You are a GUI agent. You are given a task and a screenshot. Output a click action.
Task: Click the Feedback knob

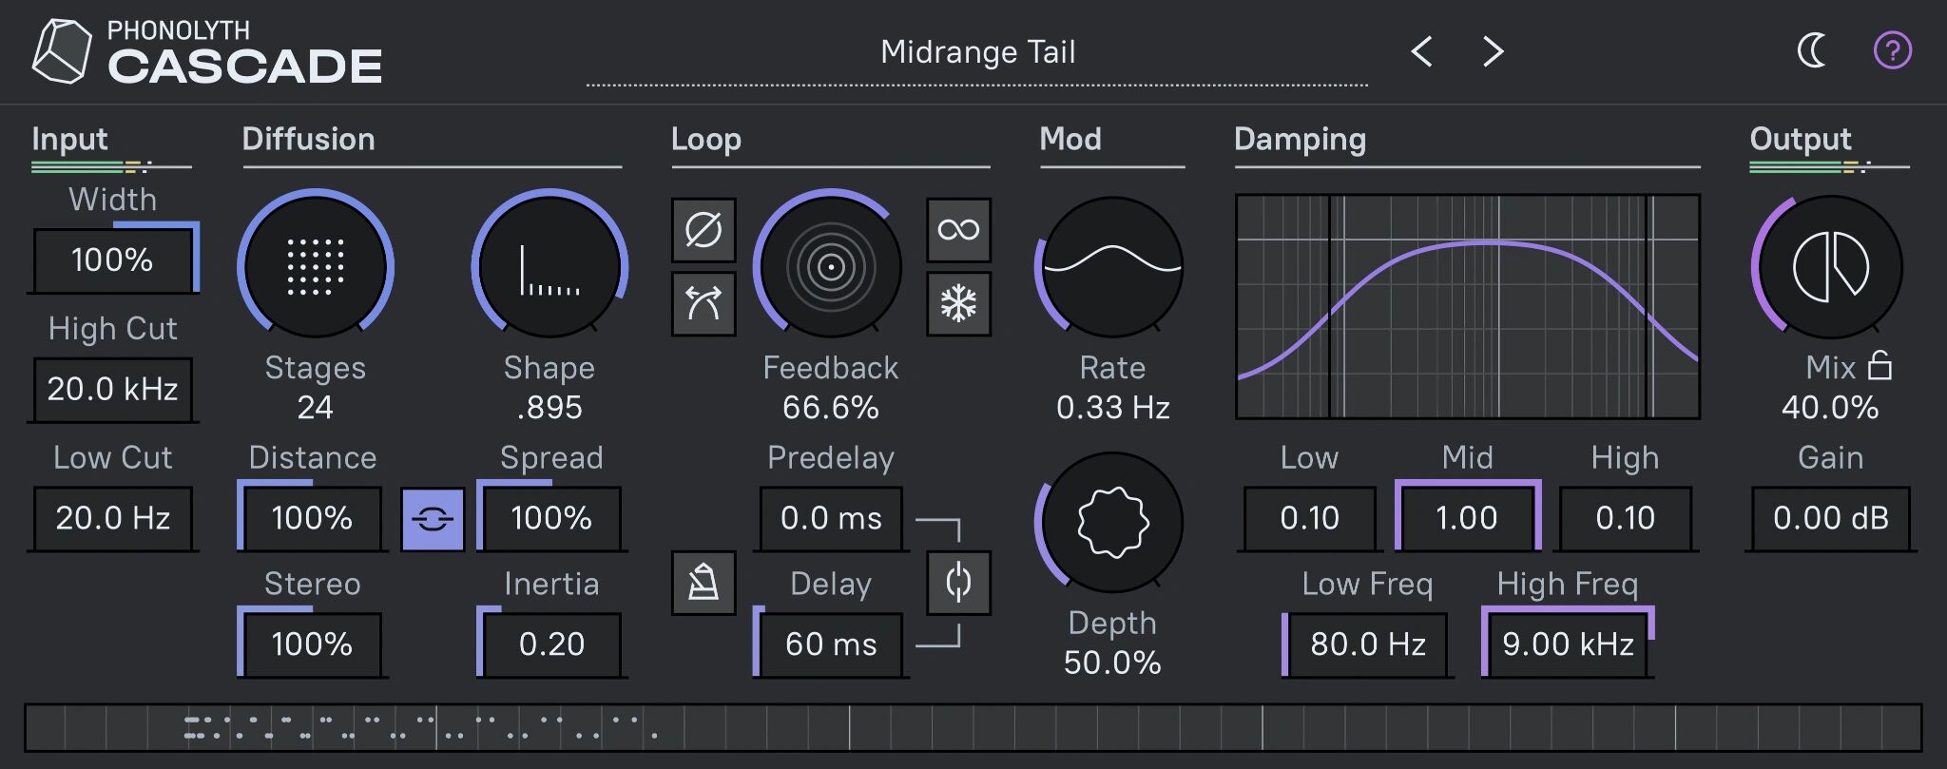[x=830, y=267]
